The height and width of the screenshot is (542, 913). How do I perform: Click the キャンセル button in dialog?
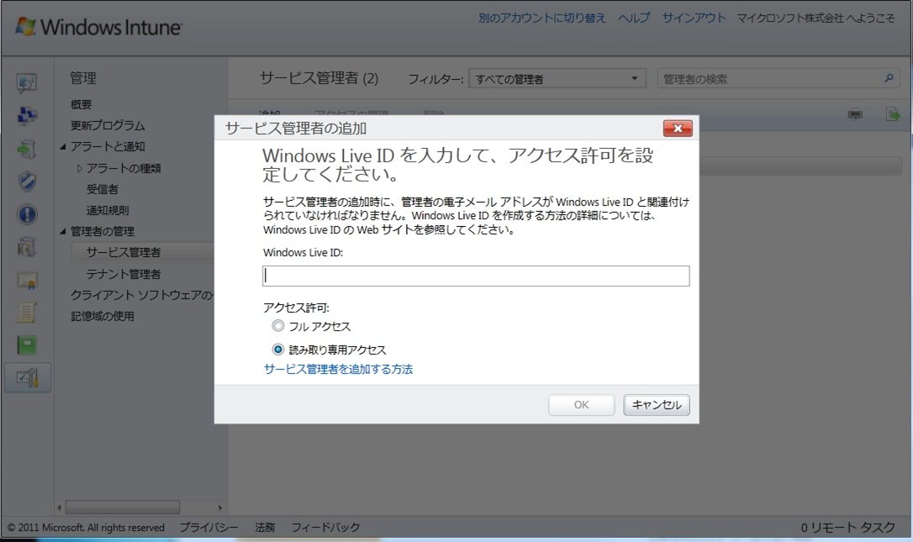(657, 404)
